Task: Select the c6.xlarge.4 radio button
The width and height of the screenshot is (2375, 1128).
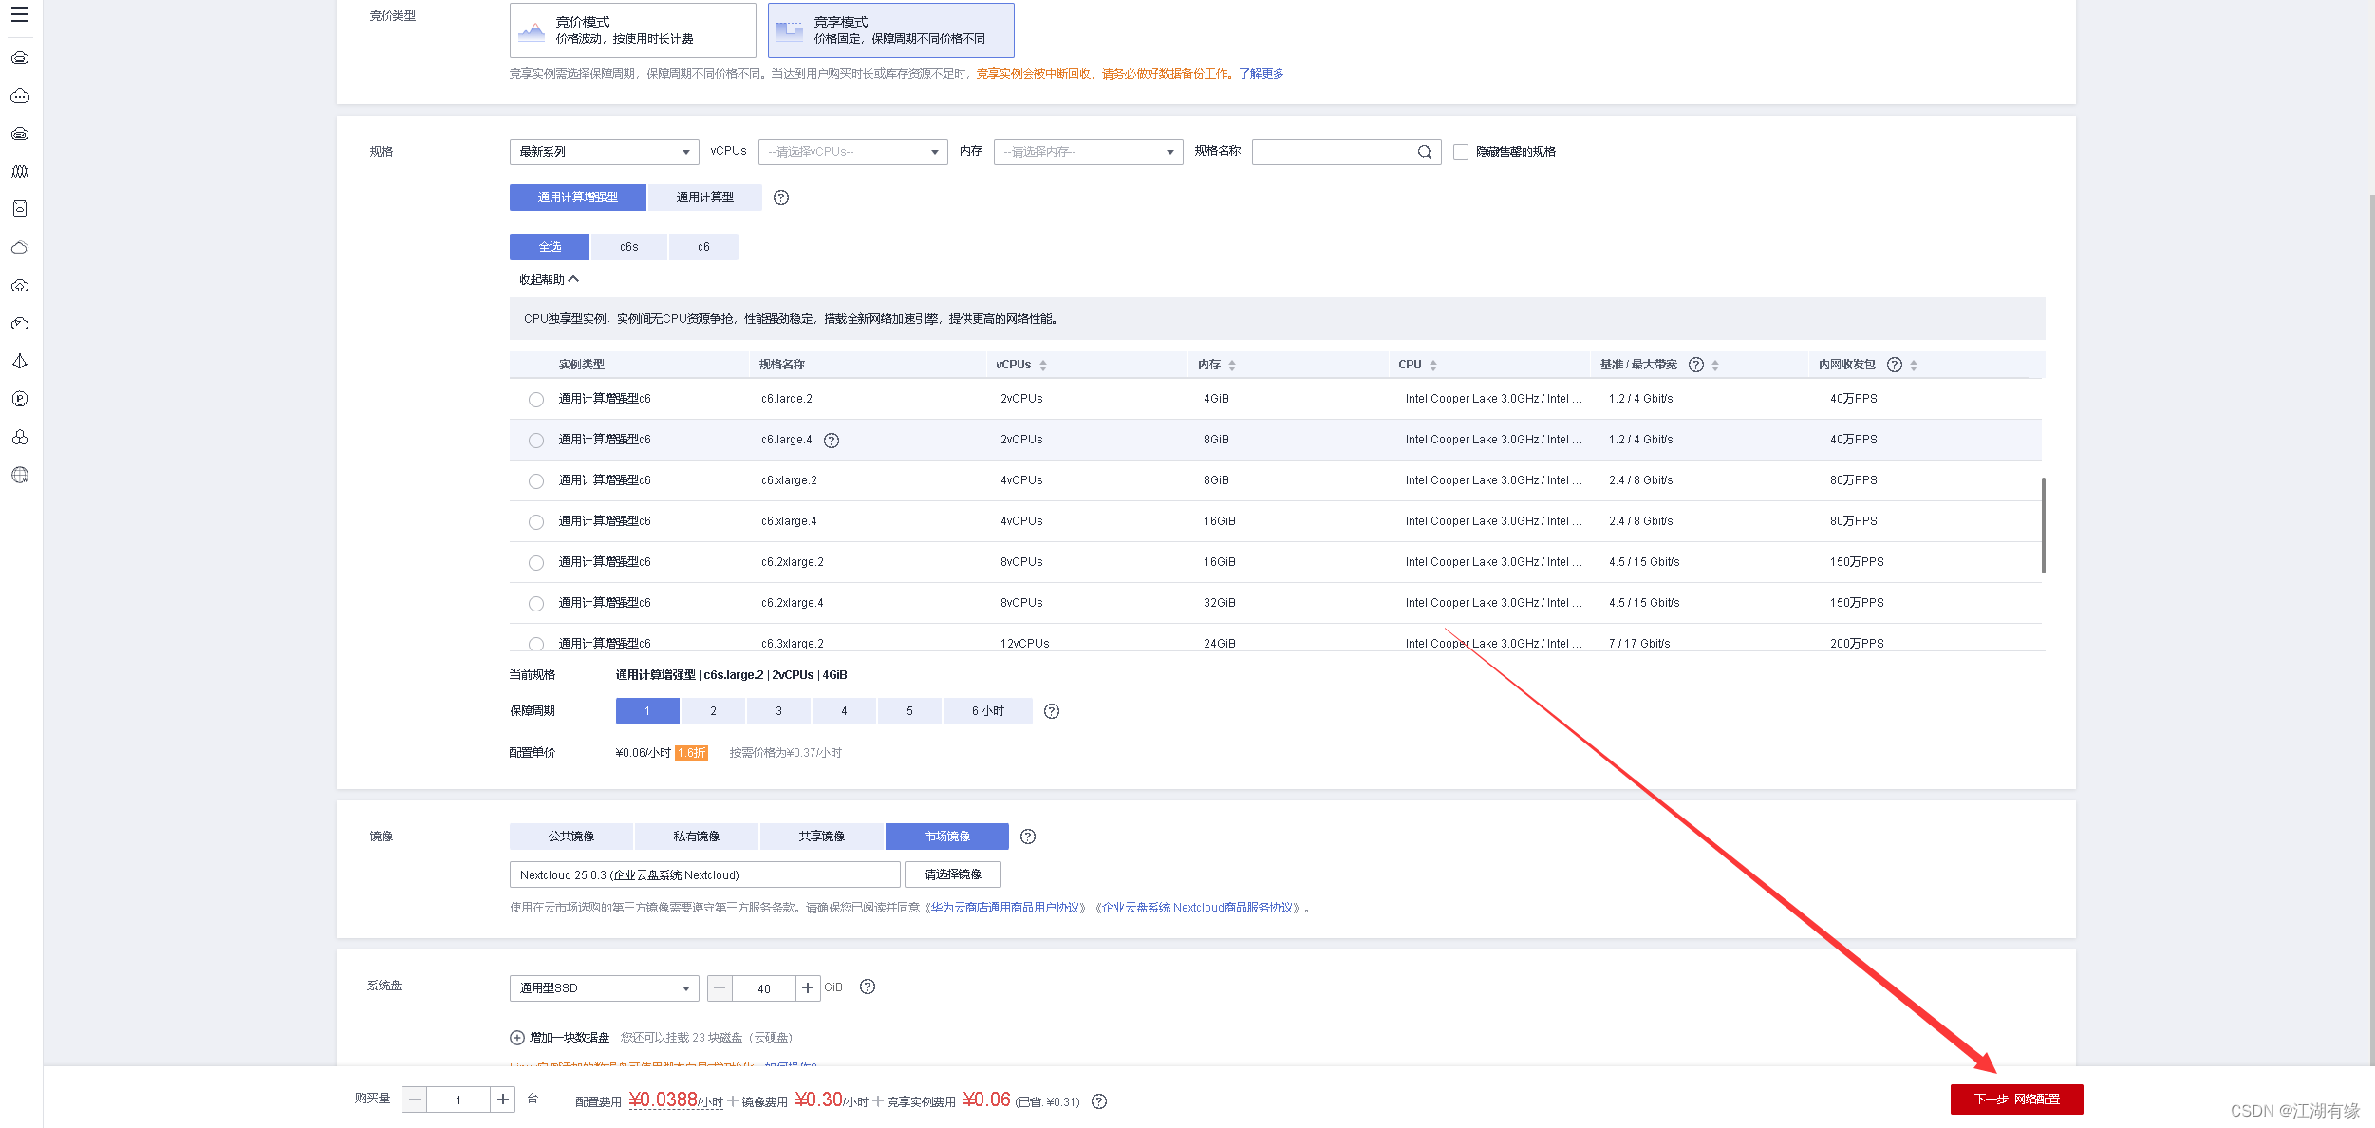Action: pos(536,522)
